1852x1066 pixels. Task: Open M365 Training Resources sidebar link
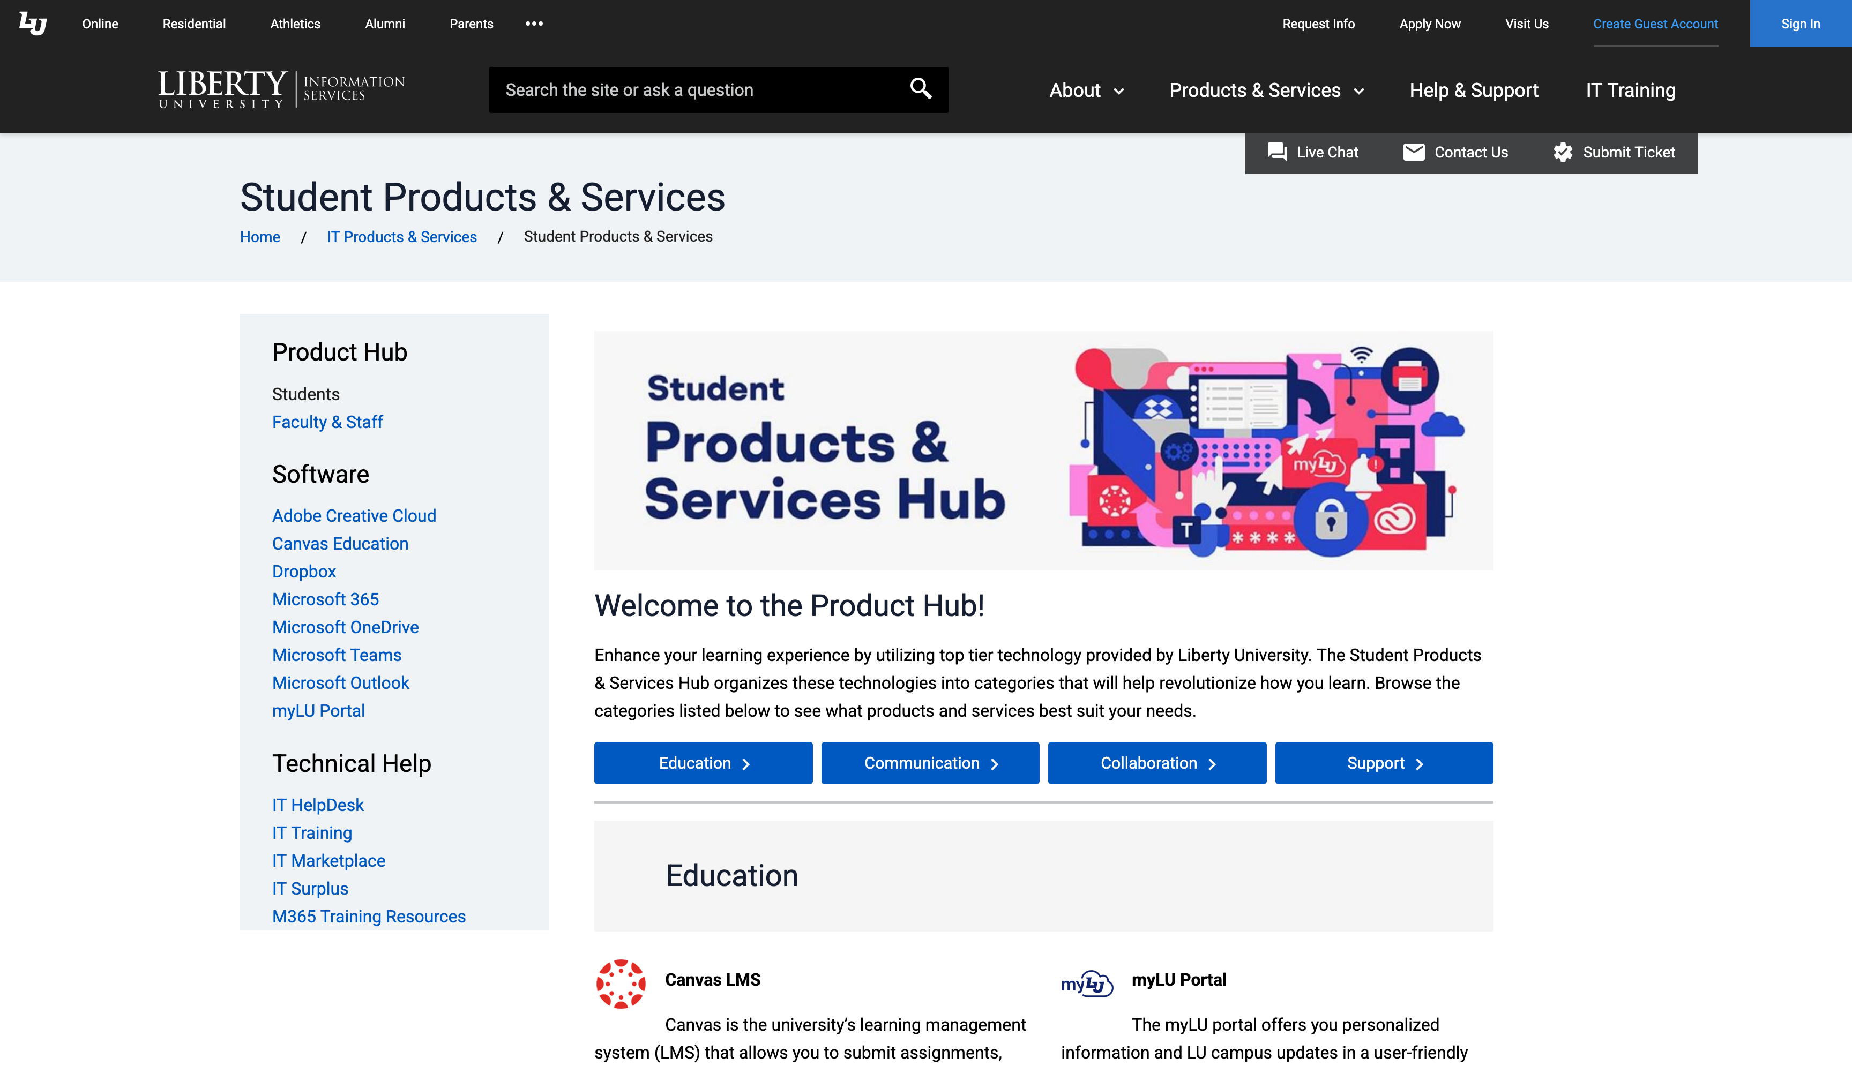(x=369, y=916)
